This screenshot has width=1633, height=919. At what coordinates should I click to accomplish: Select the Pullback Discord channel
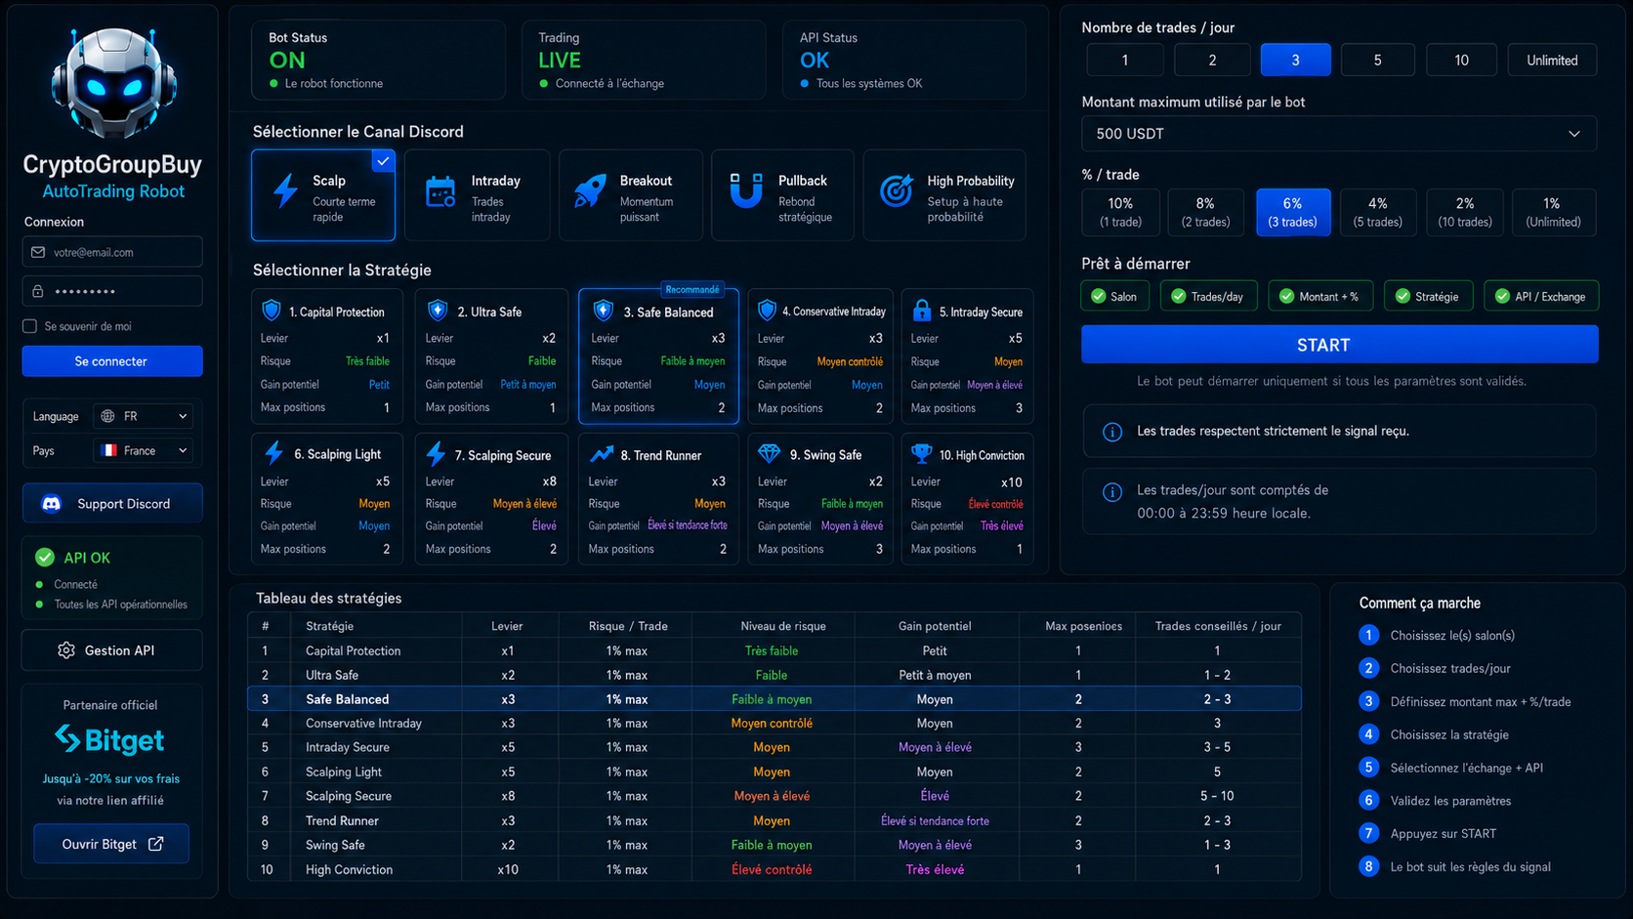[782, 194]
